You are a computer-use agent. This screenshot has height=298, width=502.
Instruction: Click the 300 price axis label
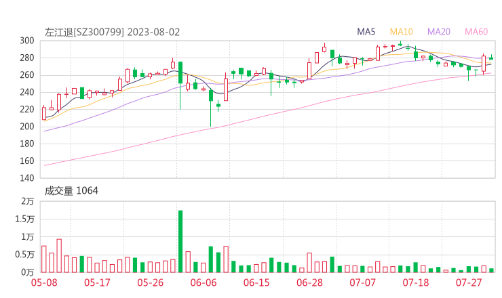27,41
